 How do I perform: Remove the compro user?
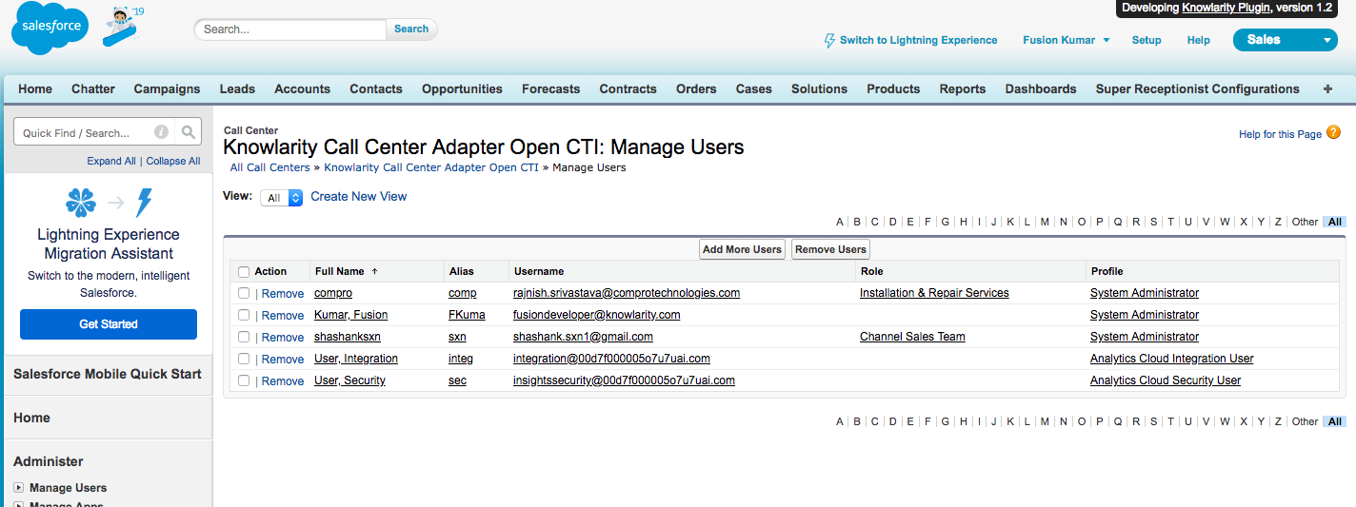pos(283,293)
